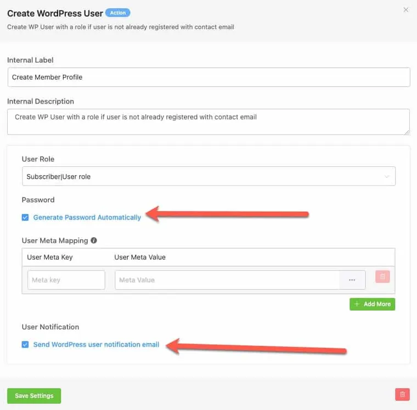Open the Meta Value smart code ellipsis
Image resolution: width=417 pixels, height=410 pixels.
tap(352, 280)
